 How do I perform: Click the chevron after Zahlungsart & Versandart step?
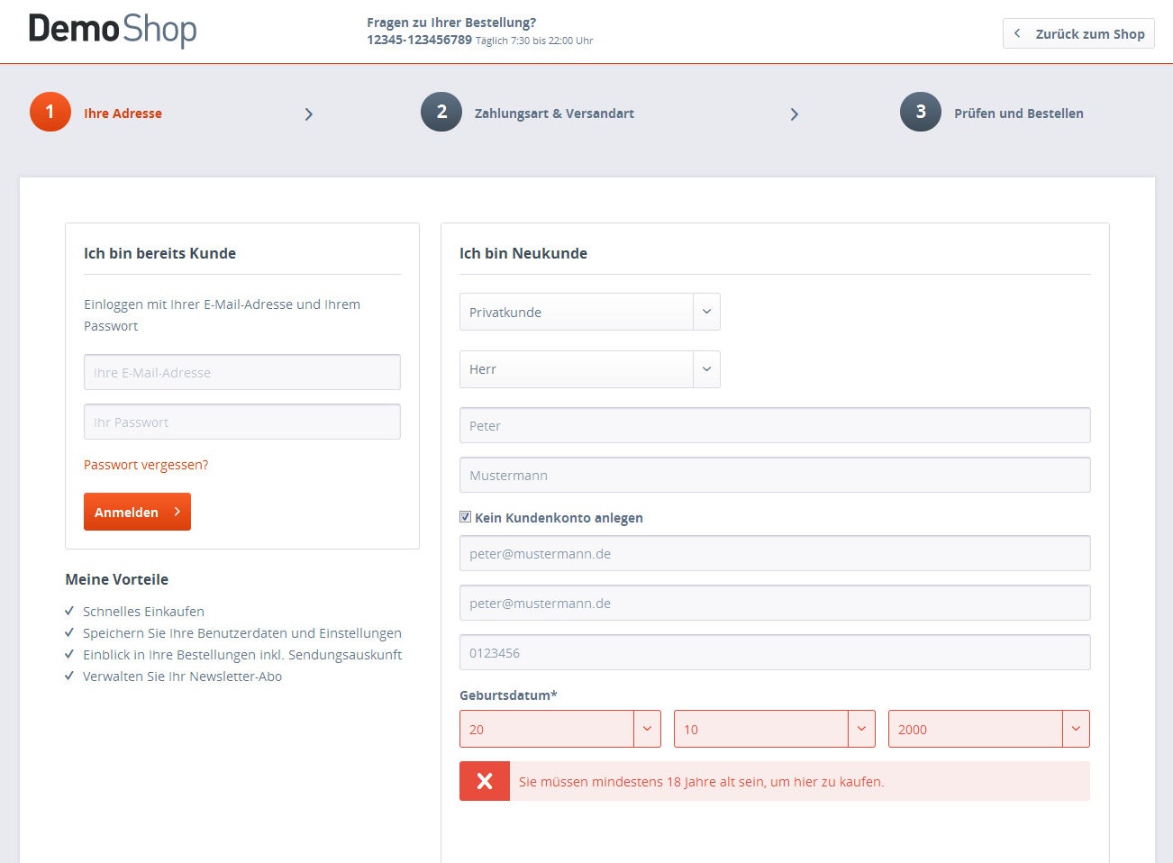(x=794, y=114)
